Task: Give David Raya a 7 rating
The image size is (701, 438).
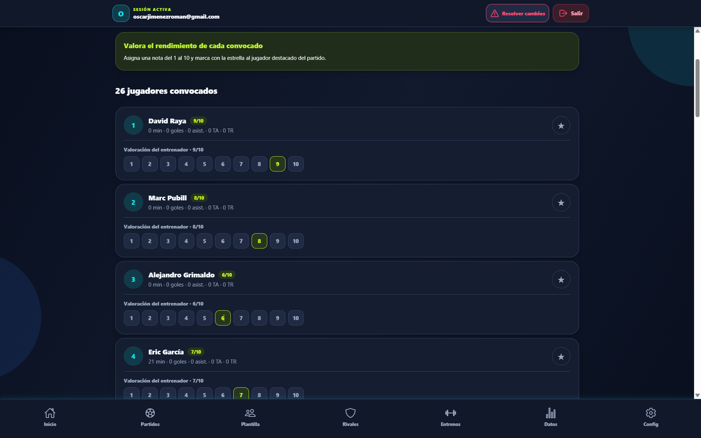Action: pyautogui.click(x=241, y=164)
